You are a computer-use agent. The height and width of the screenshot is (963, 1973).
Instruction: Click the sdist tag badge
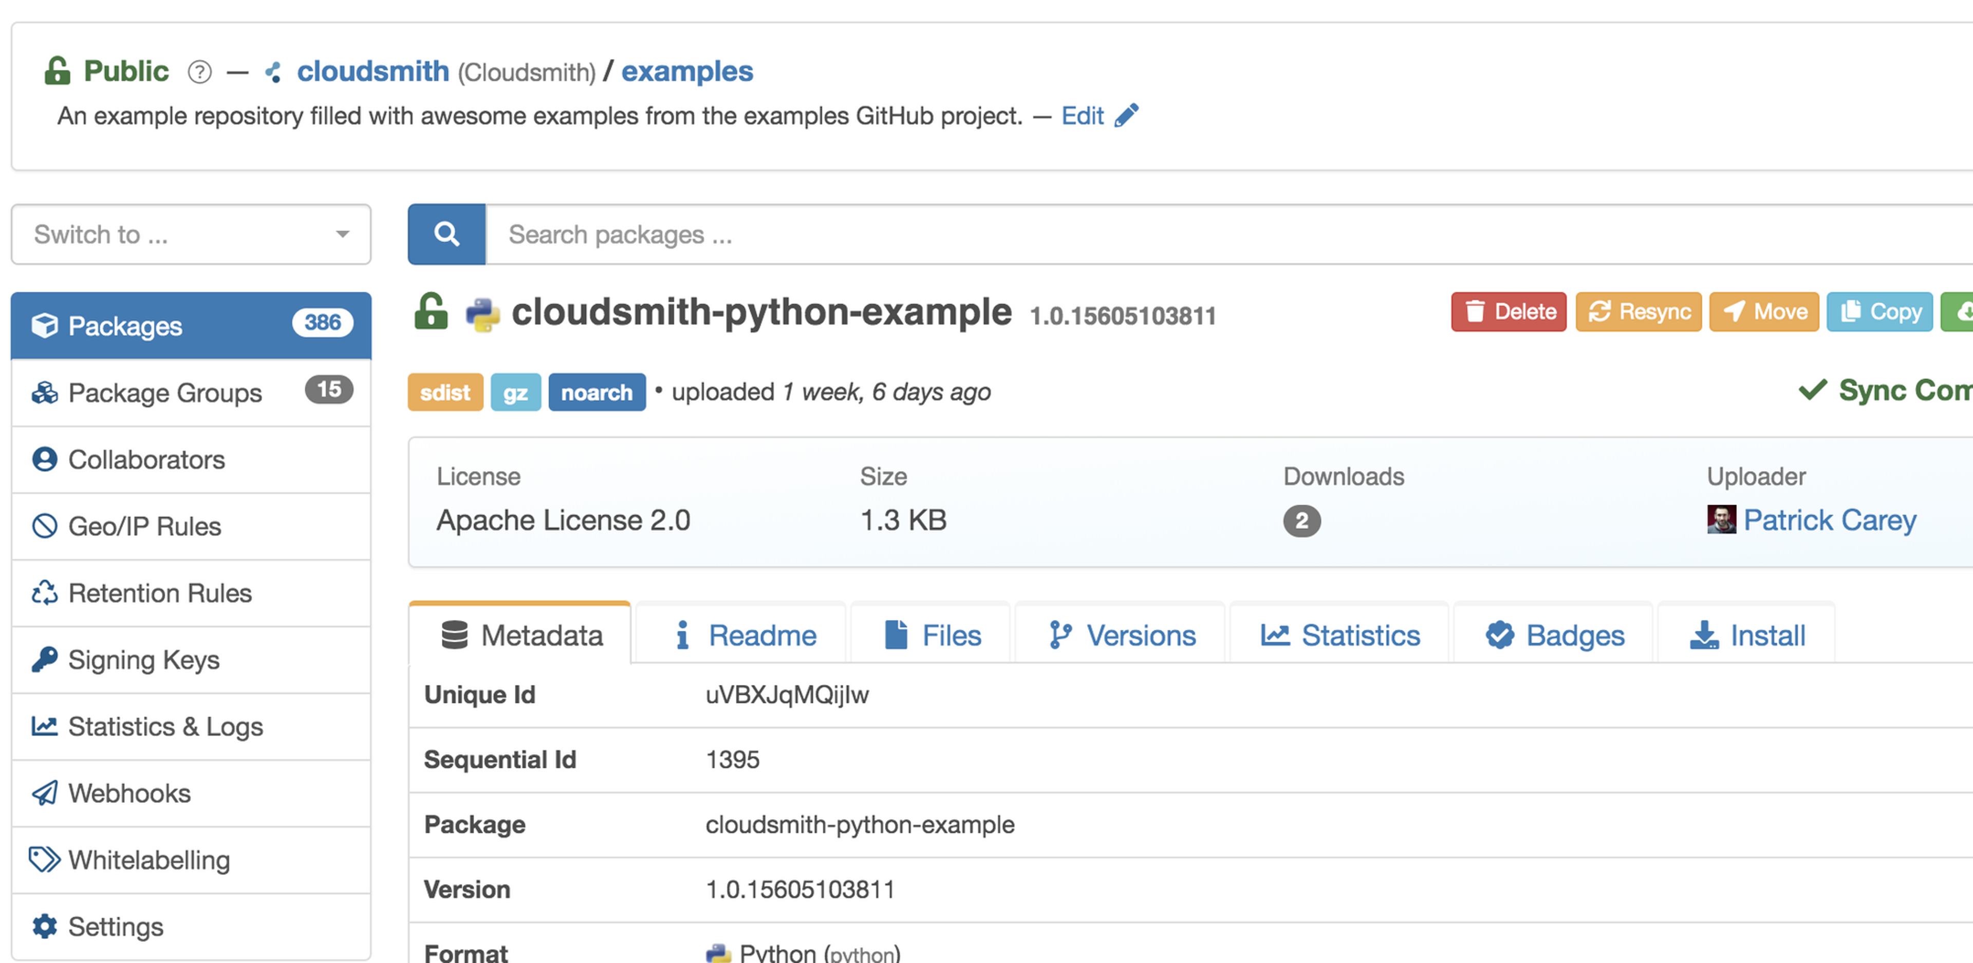pyautogui.click(x=445, y=393)
